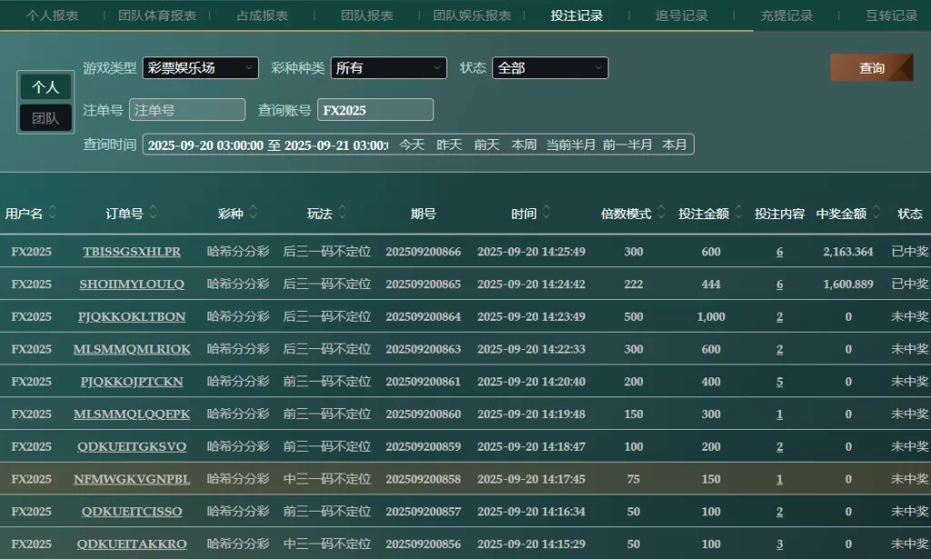Image resolution: width=931 pixels, height=559 pixels.
Task: Sort by 用户名 column sort icon
Action: click(x=53, y=213)
